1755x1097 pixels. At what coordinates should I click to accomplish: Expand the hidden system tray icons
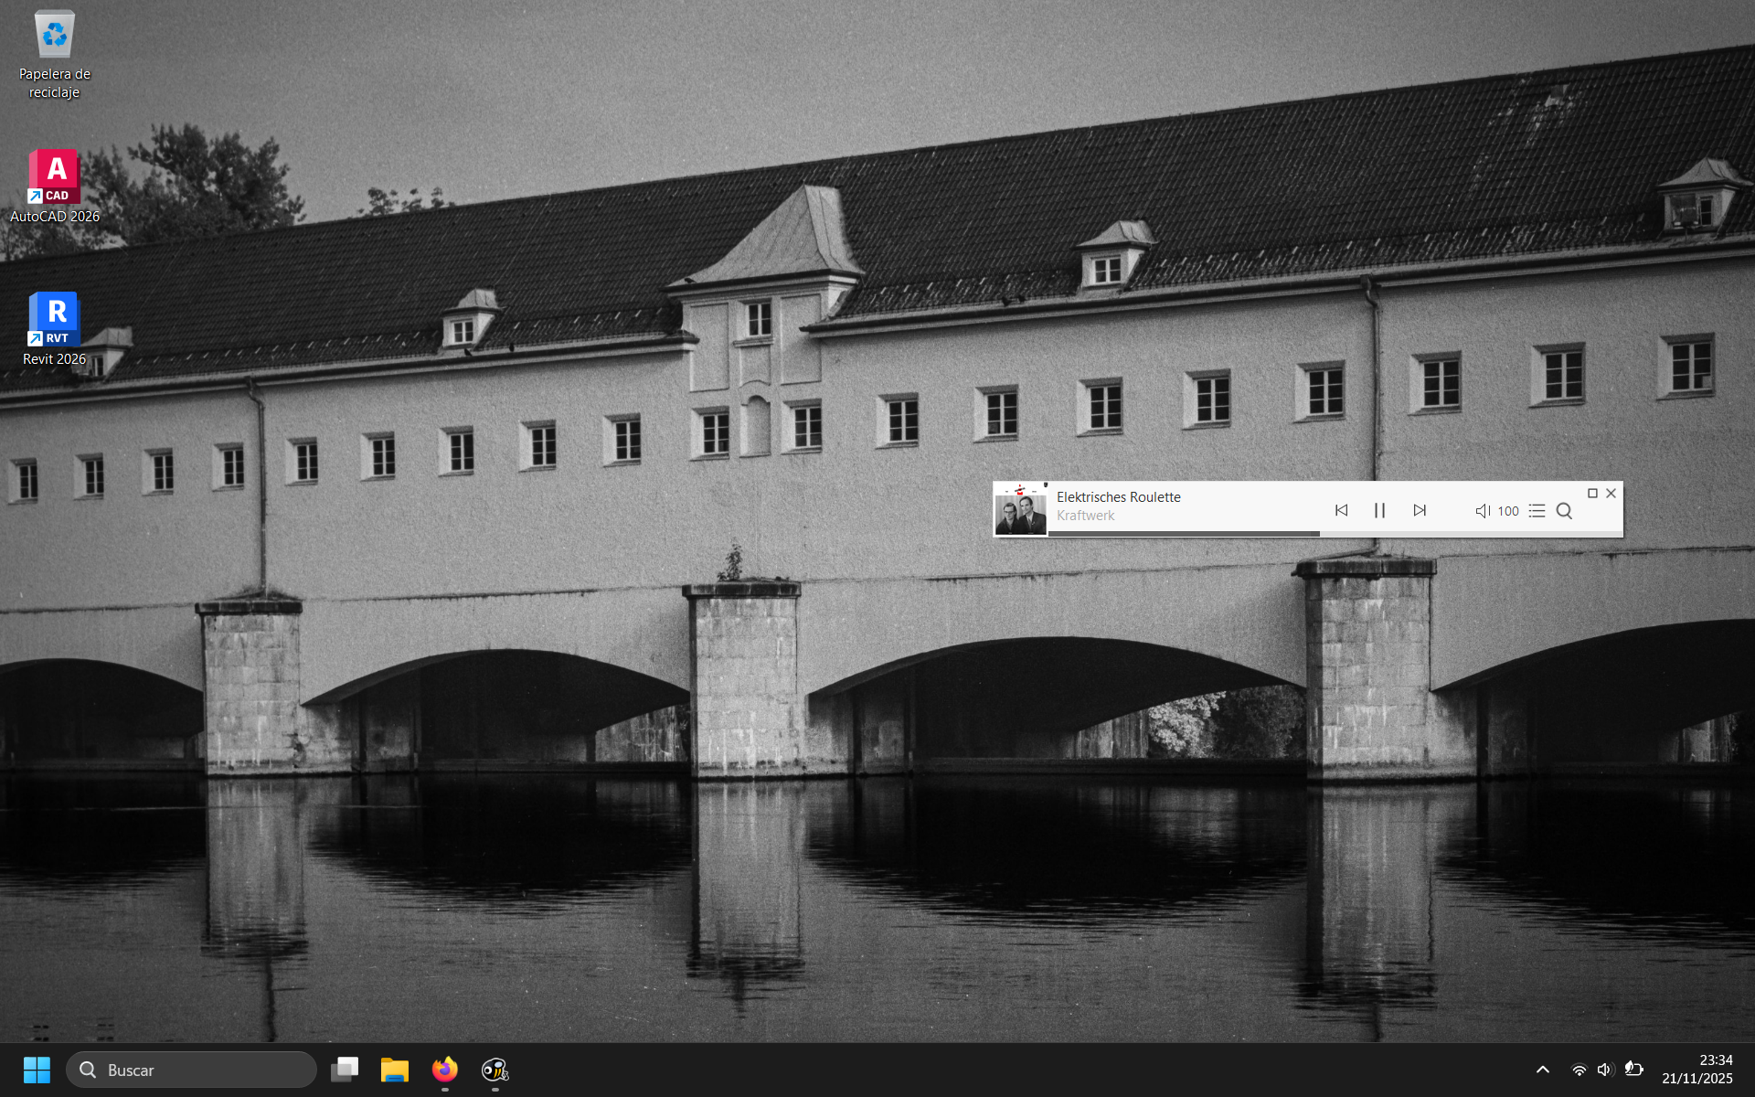click(x=1542, y=1070)
